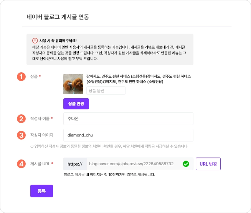Click the 게시글 URL field label
Image resolution: width=251 pixels, height=213 pixels.
[x=40, y=164]
